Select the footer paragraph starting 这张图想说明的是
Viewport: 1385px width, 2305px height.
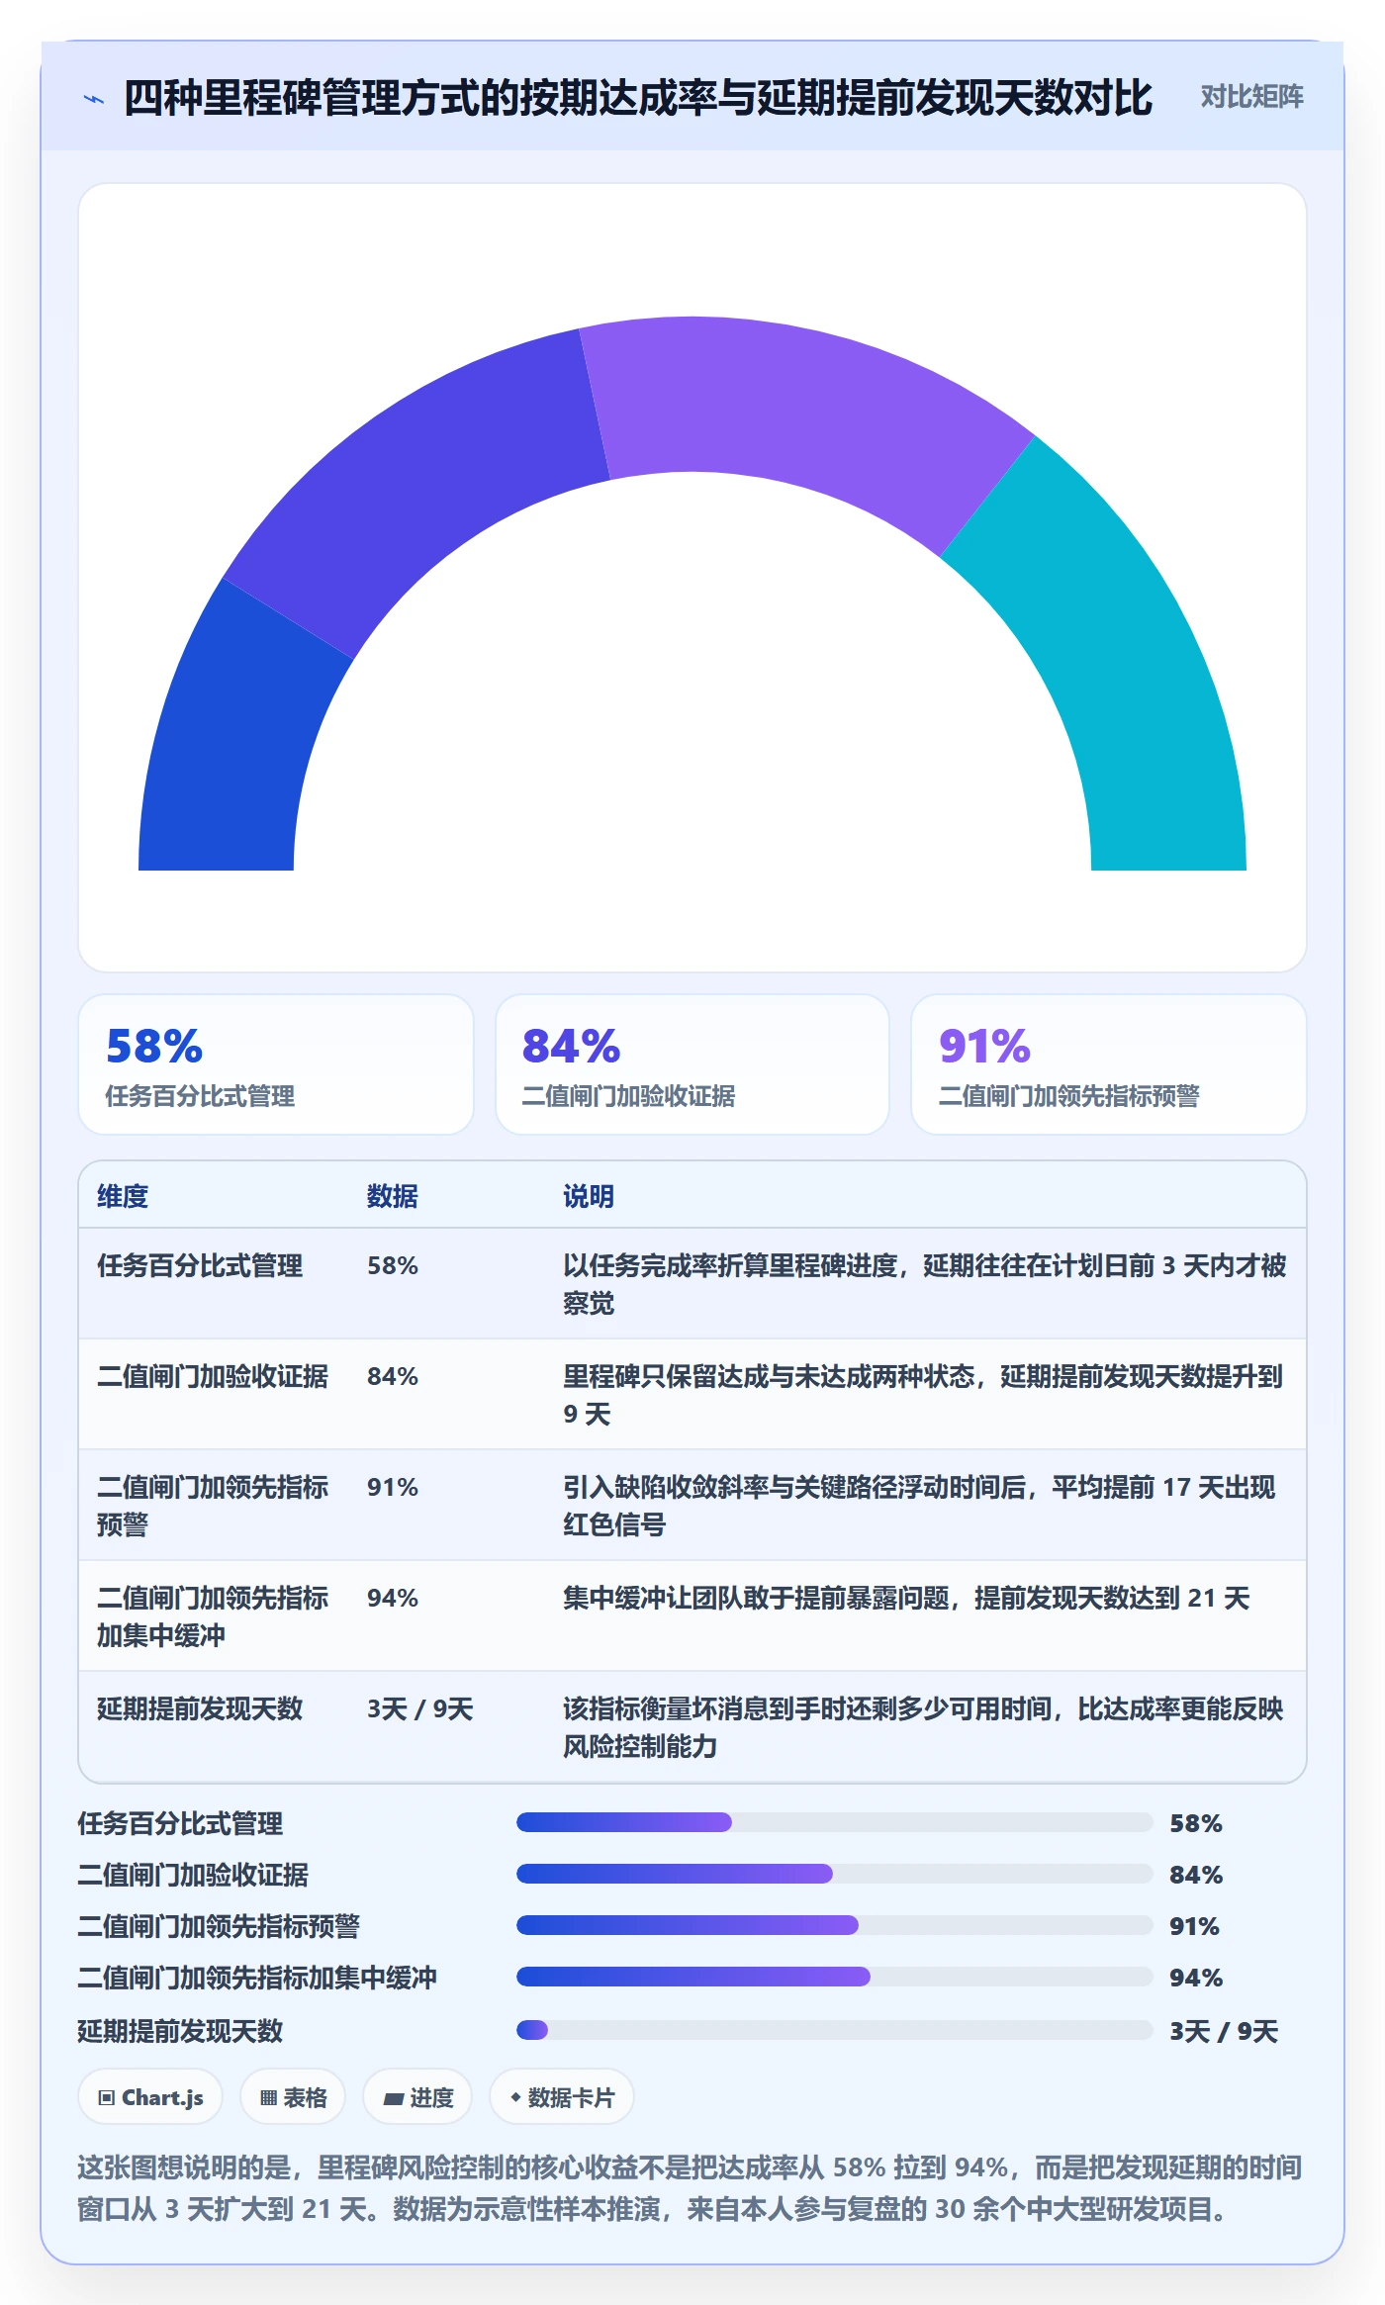pyautogui.click(x=690, y=2187)
